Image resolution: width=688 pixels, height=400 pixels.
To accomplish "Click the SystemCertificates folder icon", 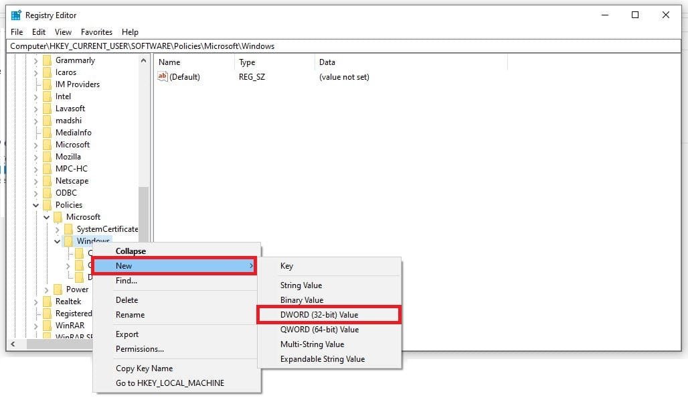I will 68,229.
